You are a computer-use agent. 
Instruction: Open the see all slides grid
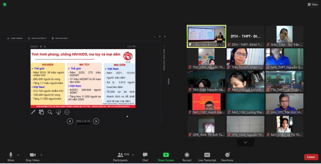click(x=41, y=112)
